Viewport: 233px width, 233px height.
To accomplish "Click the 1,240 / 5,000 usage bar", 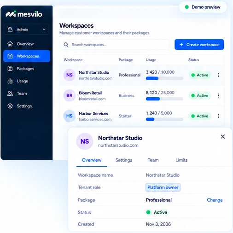I will pyautogui.click(x=164, y=119).
